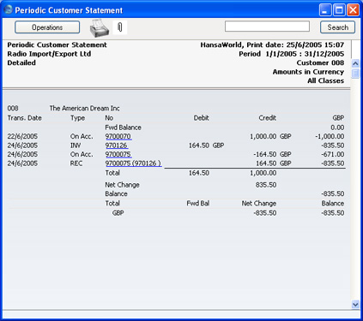Click the customer number 008 in the report body
The image size is (363, 321).
pos(13,109)
